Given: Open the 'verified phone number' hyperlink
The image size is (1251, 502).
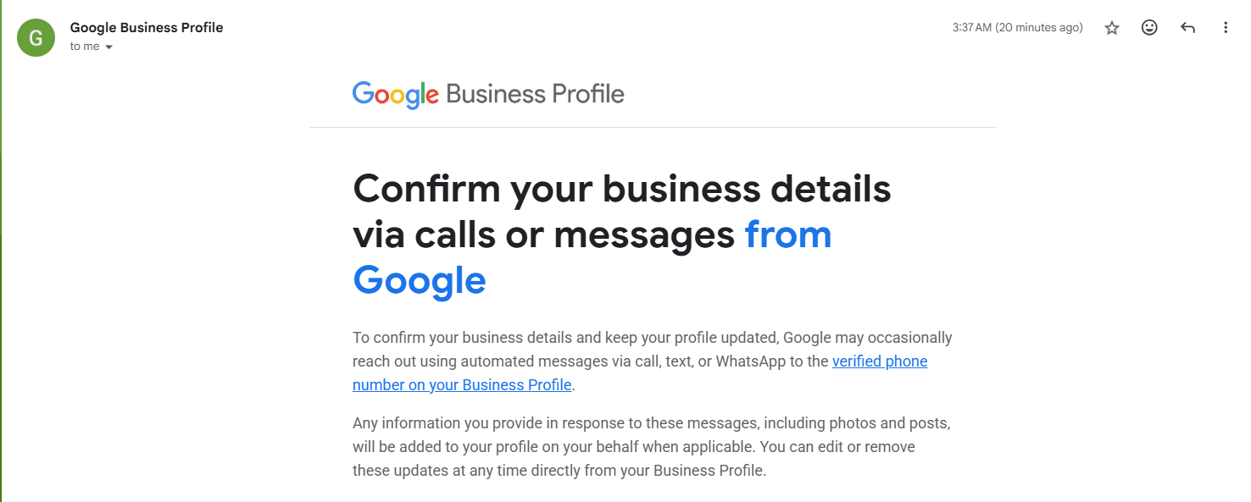Looking at the screenshot, I should pyautogui.click(x=880, y=361).
